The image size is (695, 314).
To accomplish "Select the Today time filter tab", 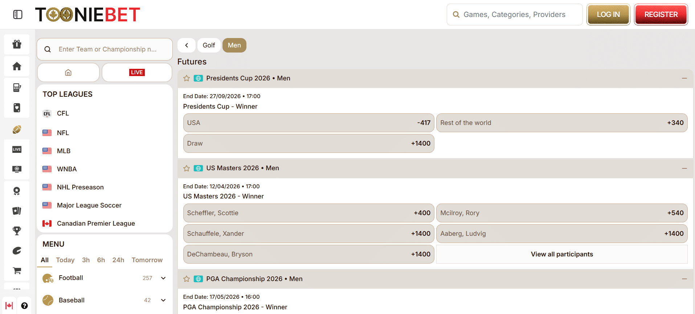I will (x=65, y=260).
